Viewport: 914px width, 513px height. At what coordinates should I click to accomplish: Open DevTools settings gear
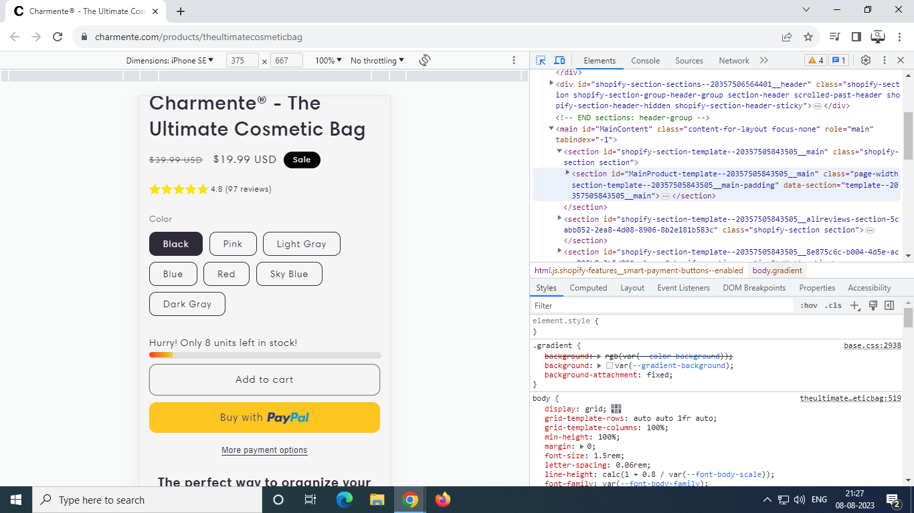(x=865, y=60)
